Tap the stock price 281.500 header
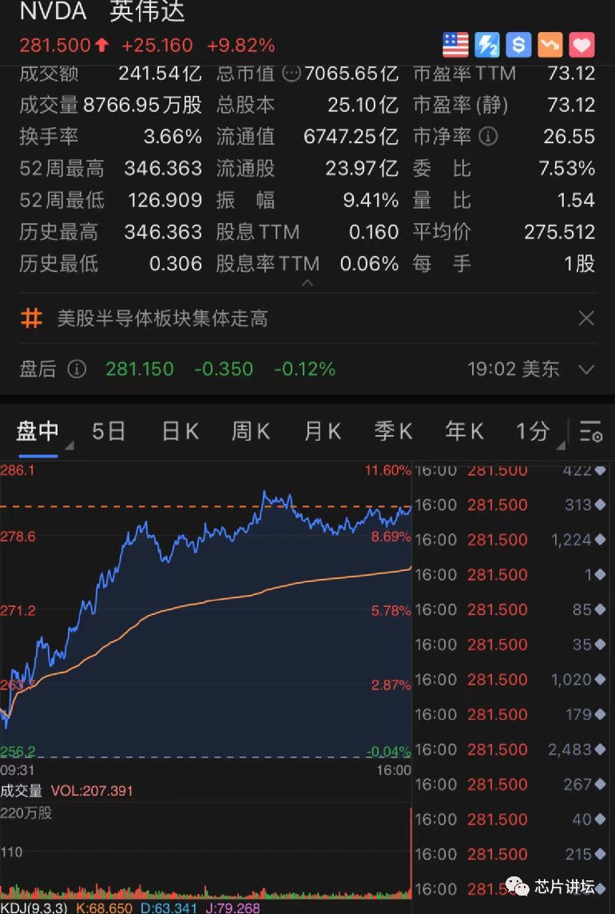 (x=55, y=46)
